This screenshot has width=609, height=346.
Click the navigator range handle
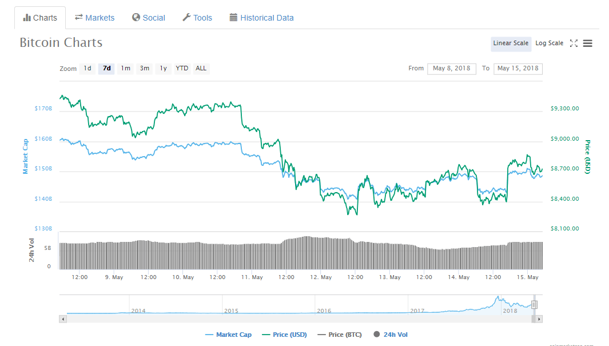[x=534, y=305]
